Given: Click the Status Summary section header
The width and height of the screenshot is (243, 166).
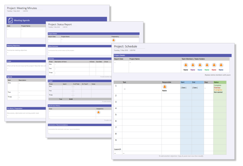Looking at the screenshot, I should (x=80, y=46).
